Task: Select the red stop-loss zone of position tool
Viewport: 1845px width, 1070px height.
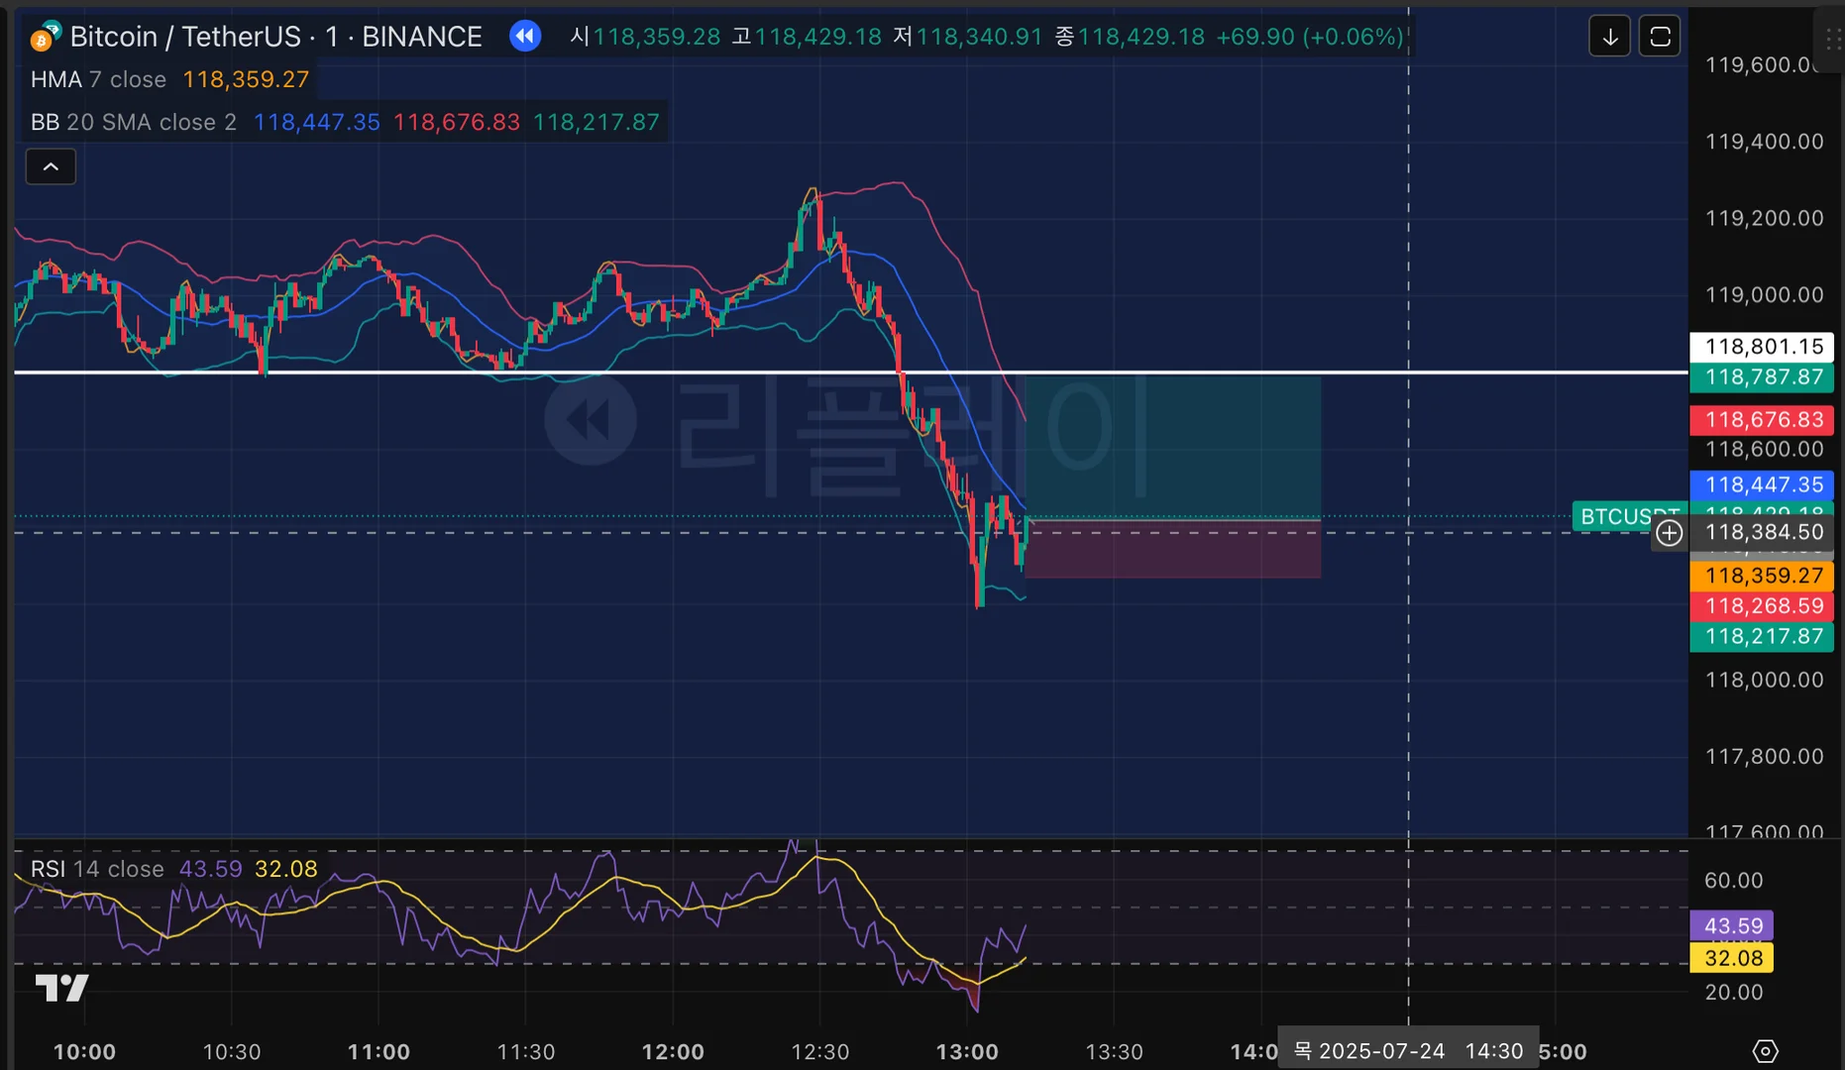Action: click(1173, 549)
